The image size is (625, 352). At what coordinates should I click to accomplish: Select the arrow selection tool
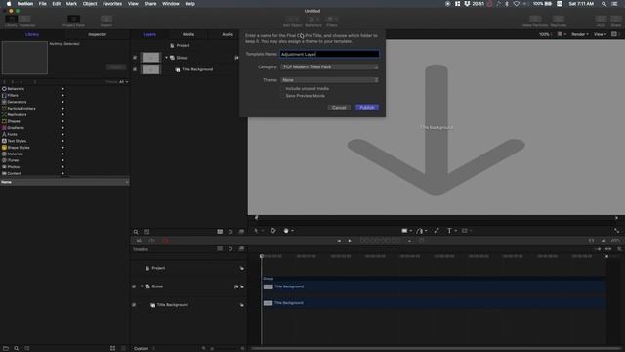click(256, 231)
